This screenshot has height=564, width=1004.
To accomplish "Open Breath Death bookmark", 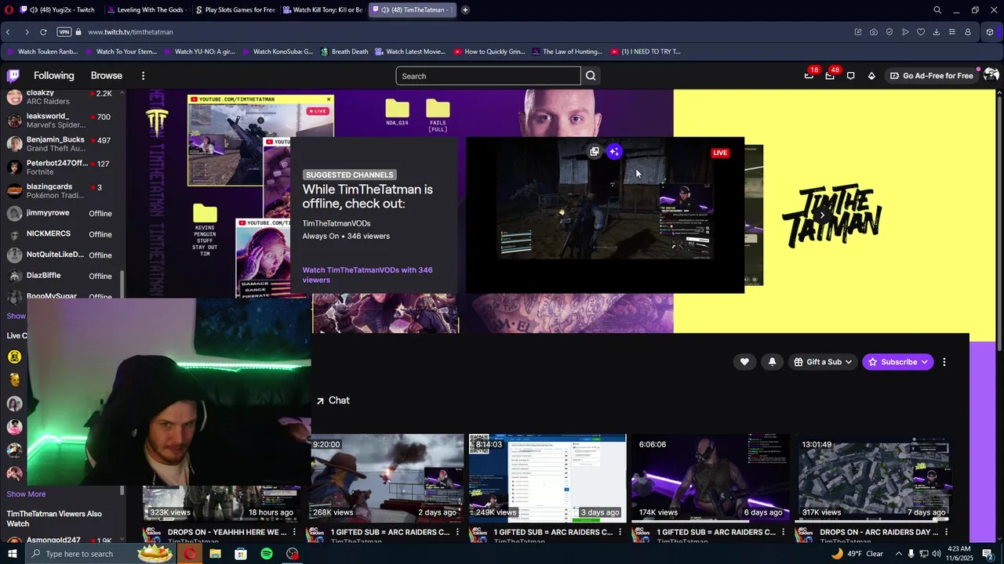I will (343, 52).
